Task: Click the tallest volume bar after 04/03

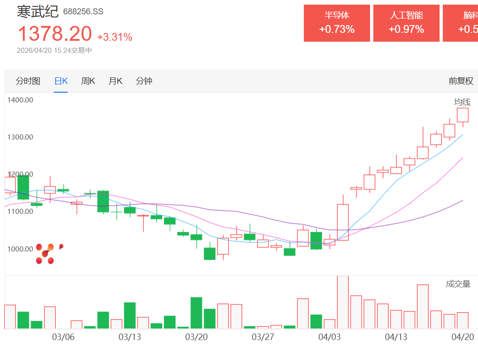Action: tap(343, 302)
